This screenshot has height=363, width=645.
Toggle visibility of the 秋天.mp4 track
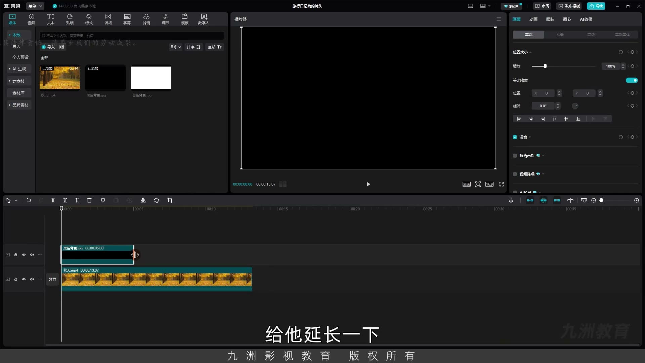(24, 279)
